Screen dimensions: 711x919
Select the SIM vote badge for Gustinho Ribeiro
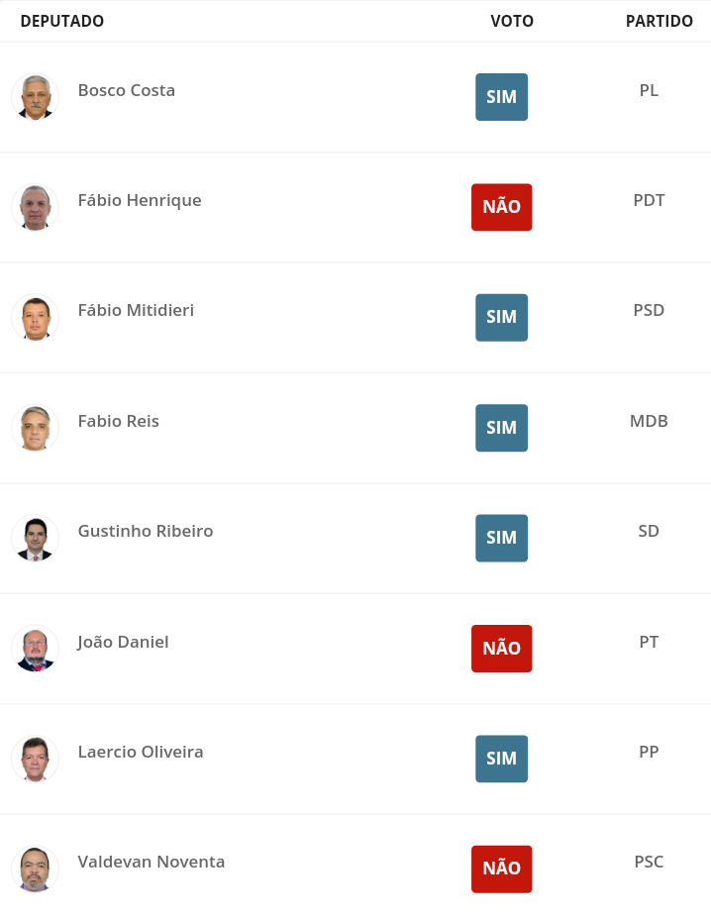(502, 538)
